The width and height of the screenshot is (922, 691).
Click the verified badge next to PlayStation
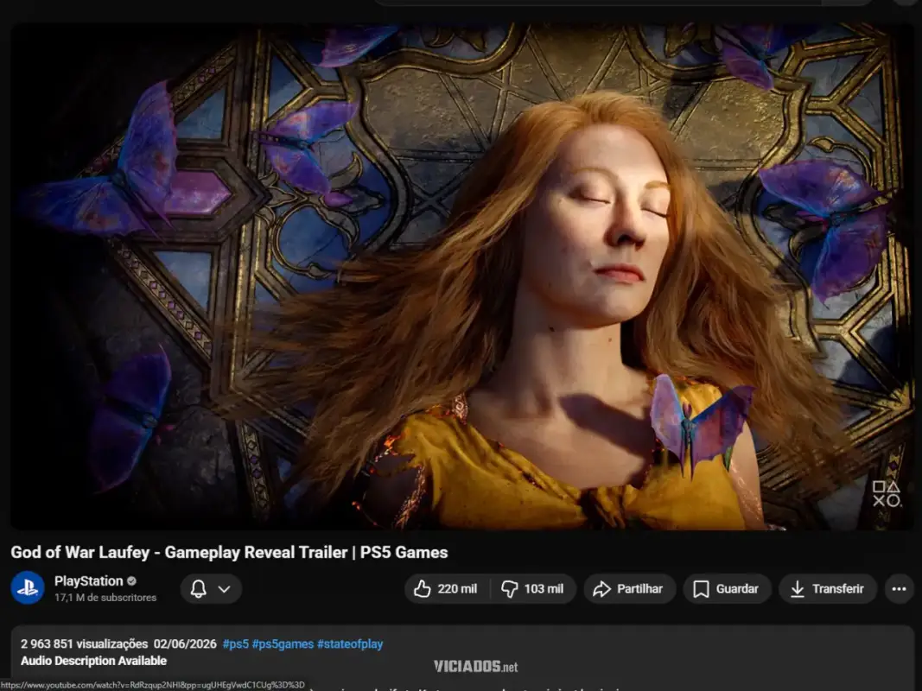(x=131, y=581)
